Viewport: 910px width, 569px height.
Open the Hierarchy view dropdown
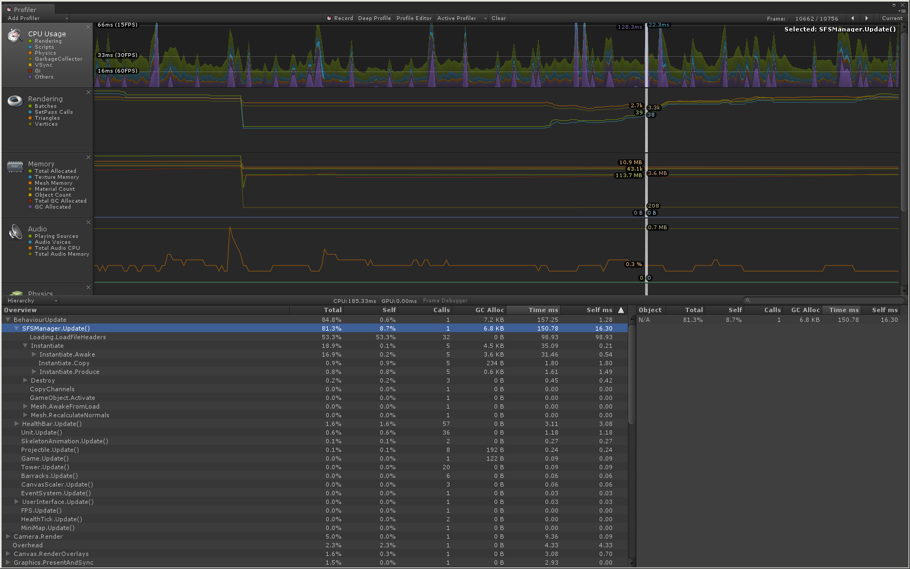point(32,301)
